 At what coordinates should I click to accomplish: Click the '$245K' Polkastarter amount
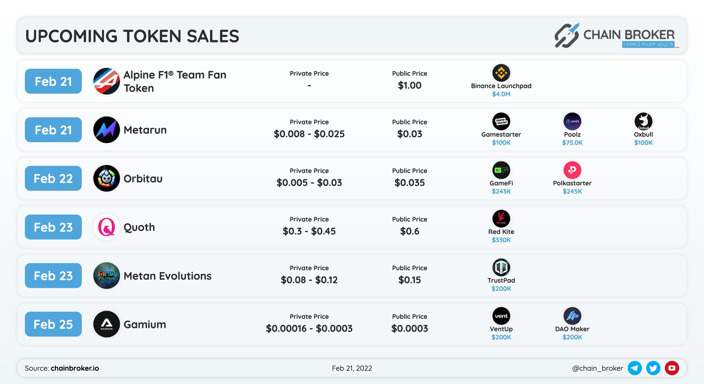tap(572, 191)
